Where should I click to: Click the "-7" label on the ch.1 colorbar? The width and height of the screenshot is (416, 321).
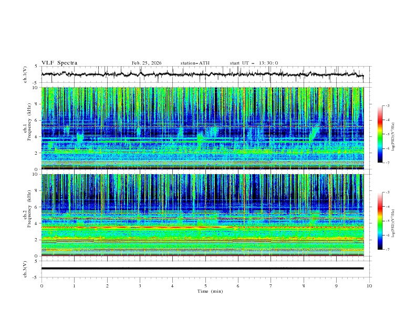[387, 163]
